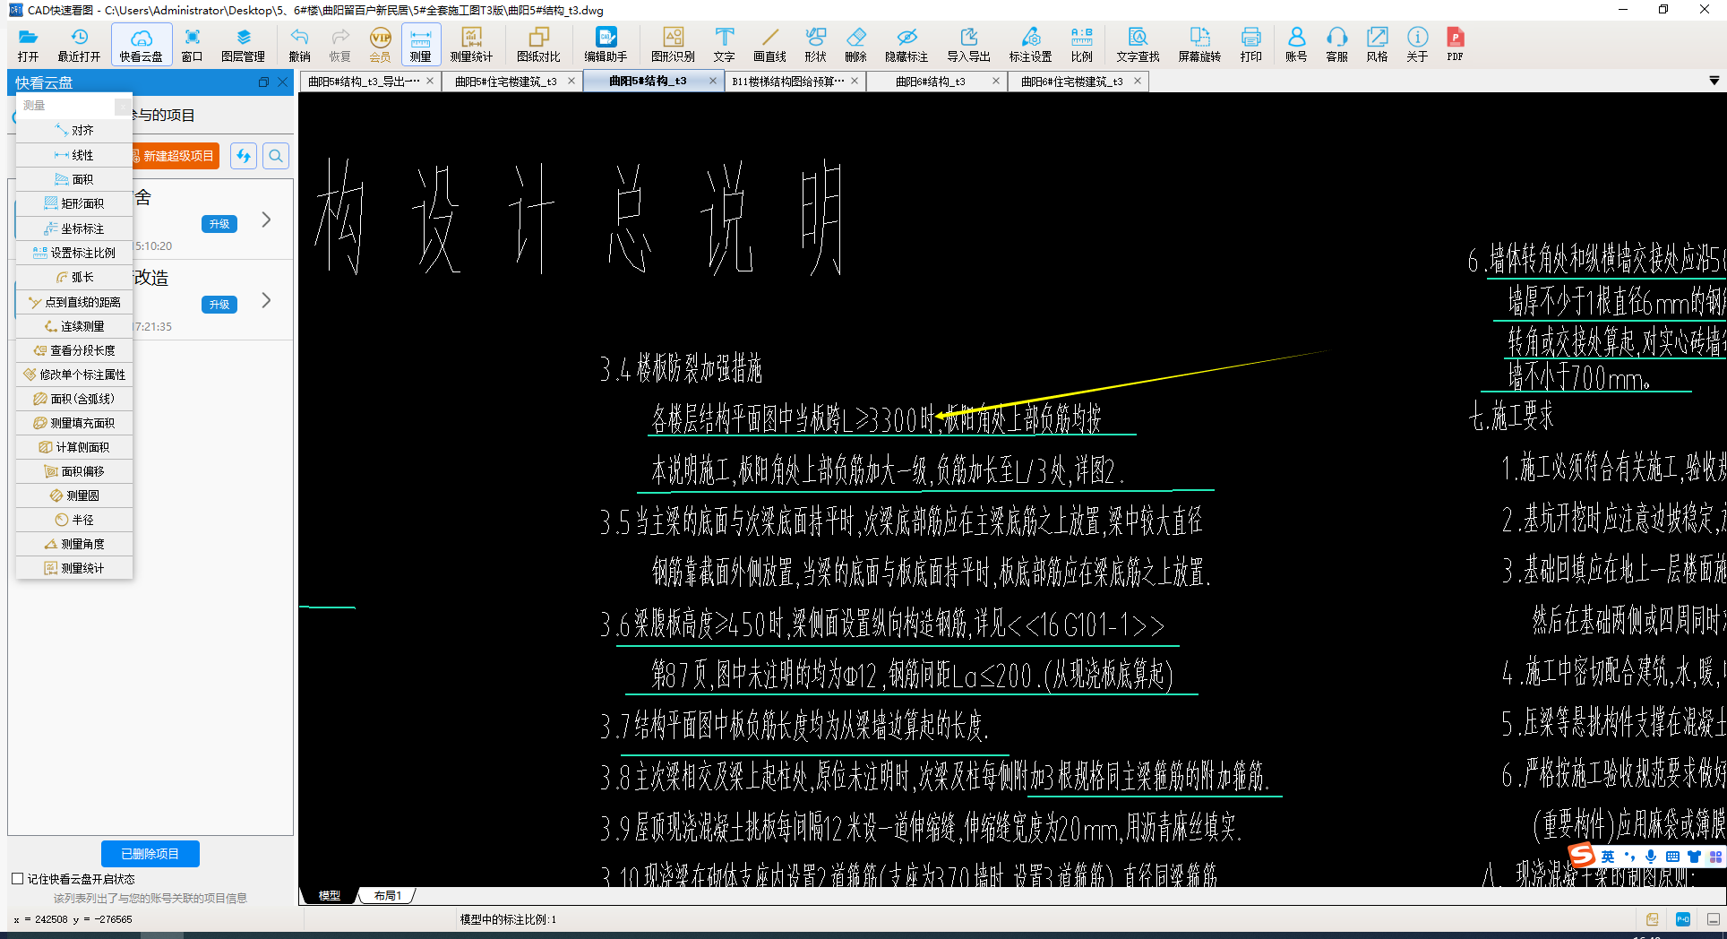Click 升级 button on first project
The image size is (1727, 939).
(219, 224)
